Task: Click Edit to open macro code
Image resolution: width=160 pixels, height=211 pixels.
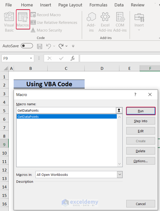Action: (141, 131)
